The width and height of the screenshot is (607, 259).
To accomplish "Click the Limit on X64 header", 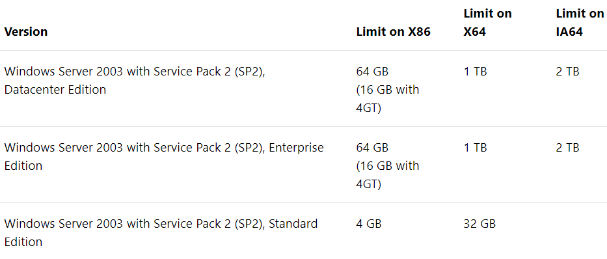I will point(488,23).
